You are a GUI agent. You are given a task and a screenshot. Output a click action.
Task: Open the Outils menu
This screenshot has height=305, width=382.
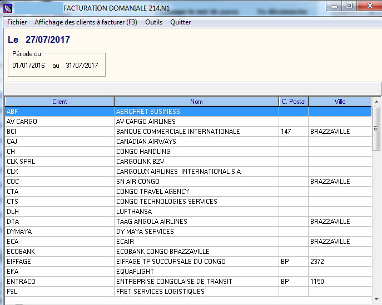coord(153,22)
